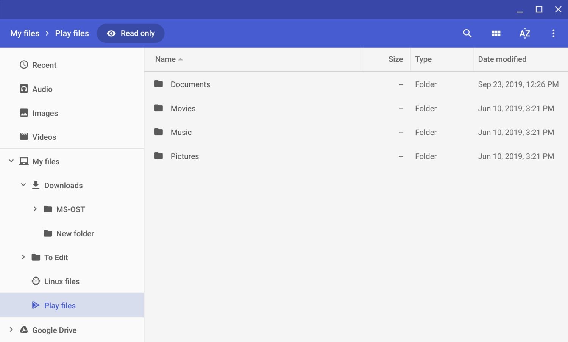Open Linux files in sidebar
Viewport: 568px width, 342px height.
point(61,281)
